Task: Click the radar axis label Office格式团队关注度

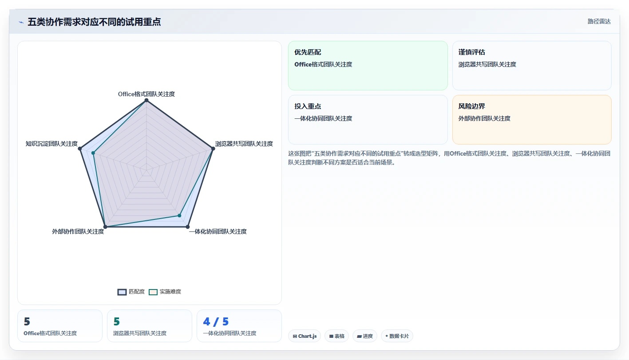Action: pos(146,94)
